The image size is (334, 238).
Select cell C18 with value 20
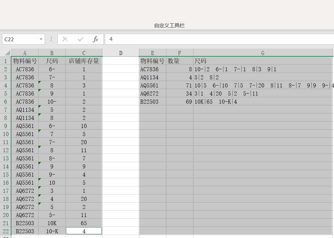84,199
